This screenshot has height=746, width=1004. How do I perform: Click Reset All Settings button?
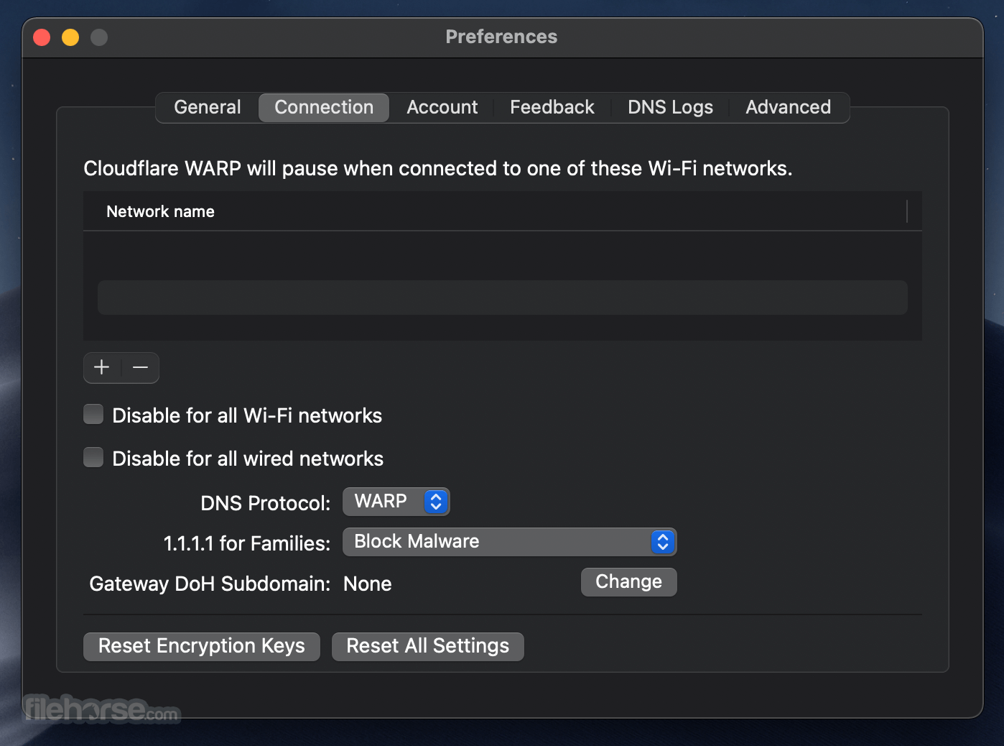428,646
